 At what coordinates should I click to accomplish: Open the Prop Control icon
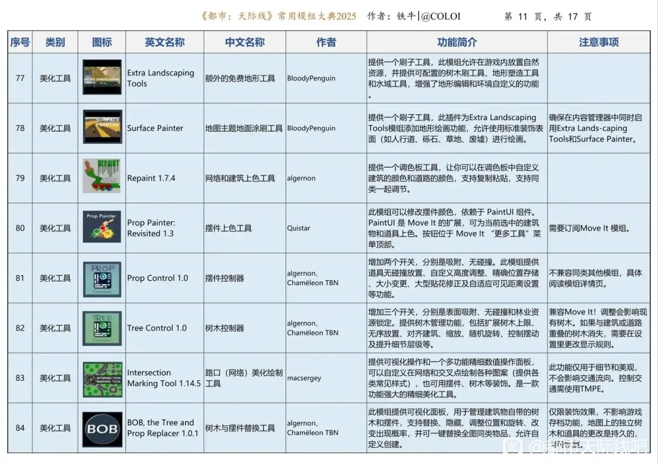pyautogui.click(x=102, y=279)
